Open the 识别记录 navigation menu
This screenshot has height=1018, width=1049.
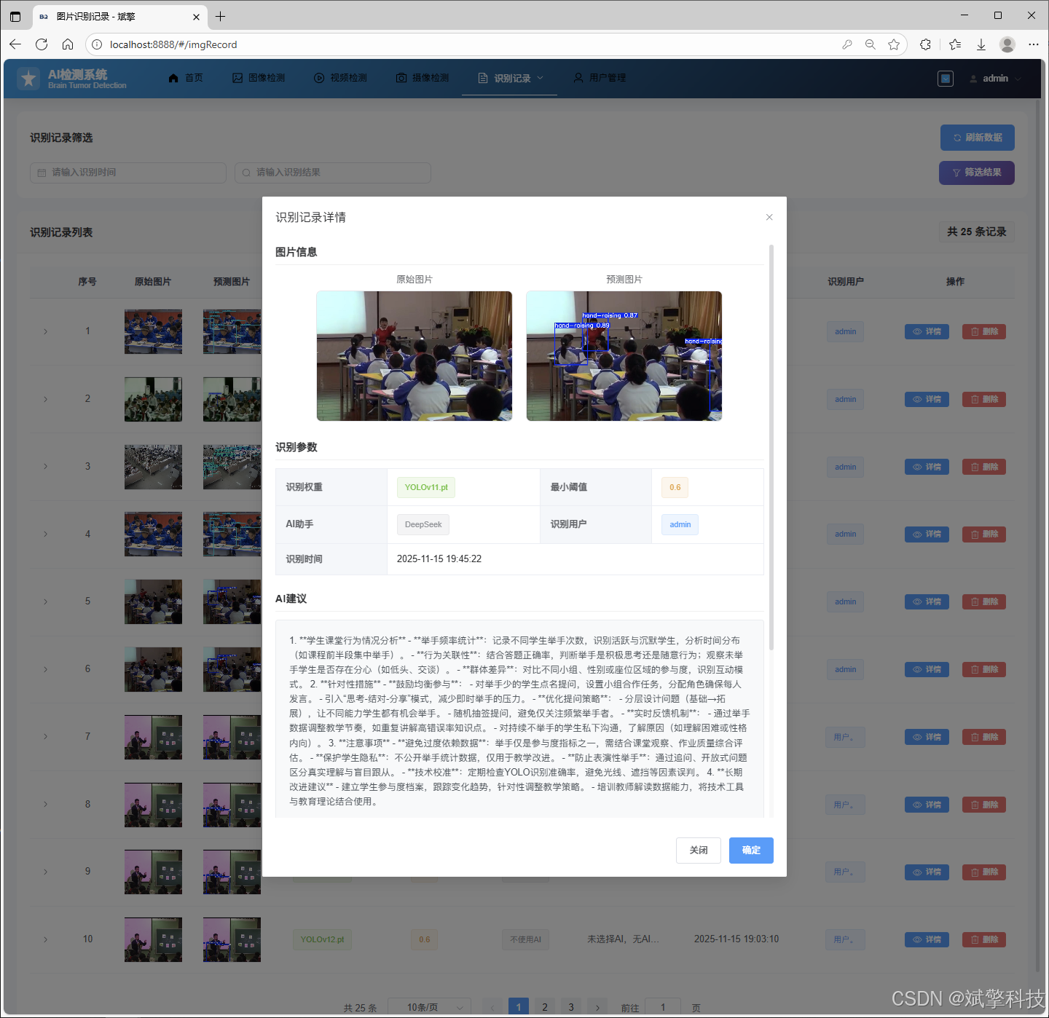tap(511, 78)
